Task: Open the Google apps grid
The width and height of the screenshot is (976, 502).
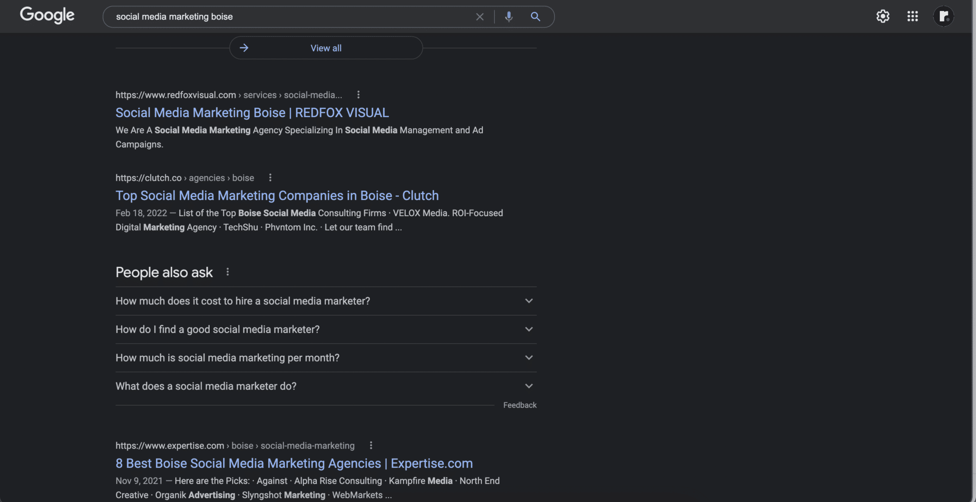Action: pyautogui.click(x=913, y=16)
